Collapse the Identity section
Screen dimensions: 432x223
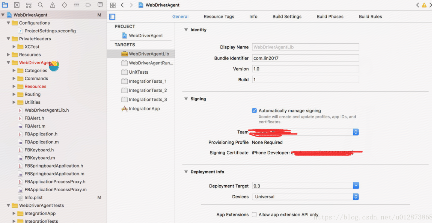click(x=186, y=30)
